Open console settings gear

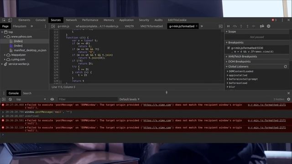288,99
